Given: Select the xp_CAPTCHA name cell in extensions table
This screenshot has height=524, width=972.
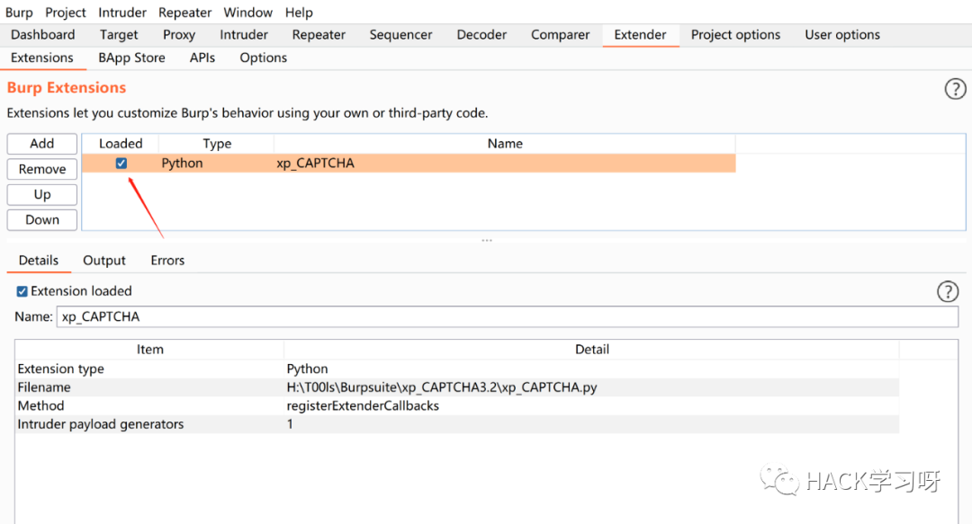Looking at the screenshot, I should click(x=505, y=163).
